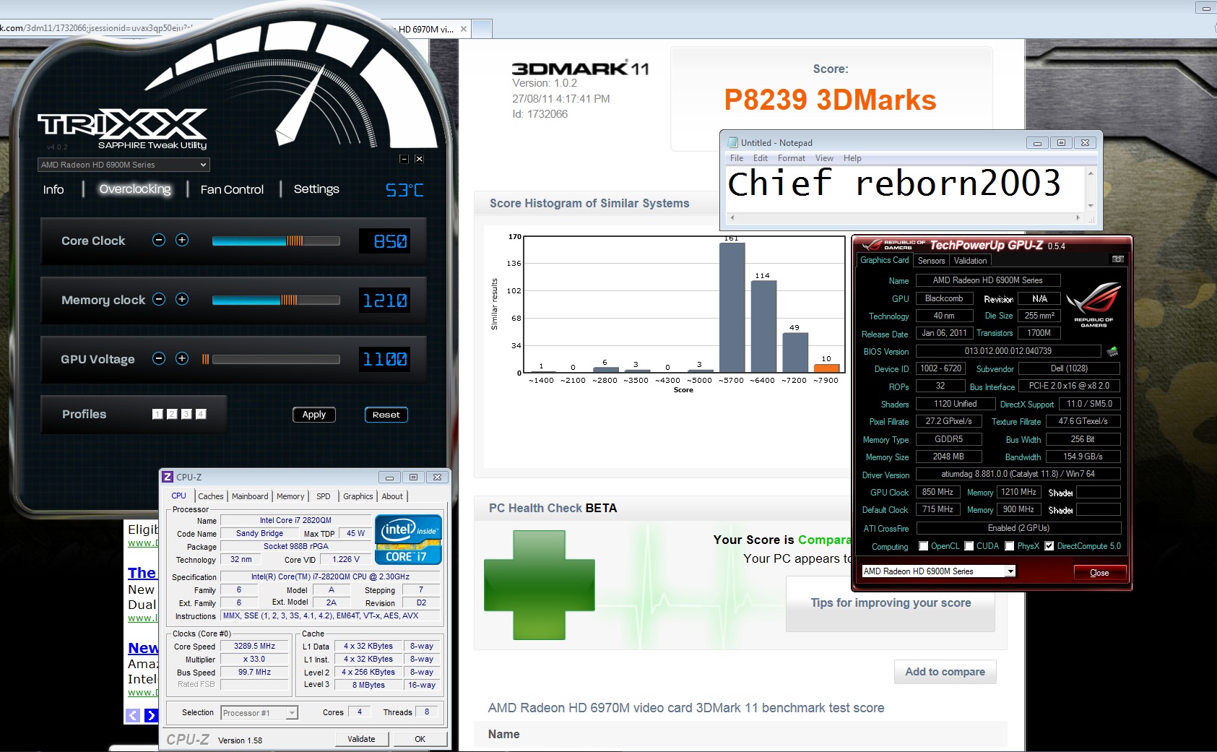Decrease GPU Voltage with the minus icon
This screenshot has height=752, width=1217.
point(159,358)
